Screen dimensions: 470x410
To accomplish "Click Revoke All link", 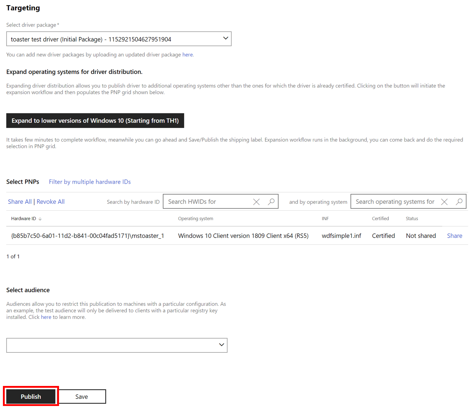I will coord(51,202).
